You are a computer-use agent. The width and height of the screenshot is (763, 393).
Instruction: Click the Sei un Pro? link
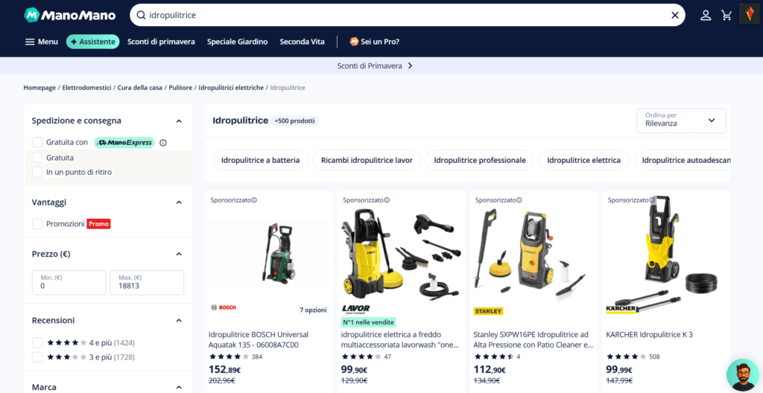[x=374, y=42]
